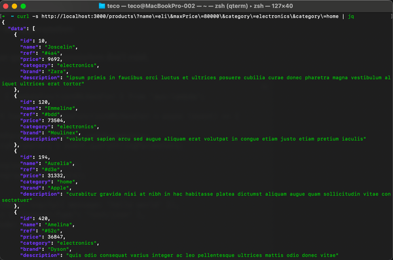Click the folder icon in title bar

click(102, 6)
